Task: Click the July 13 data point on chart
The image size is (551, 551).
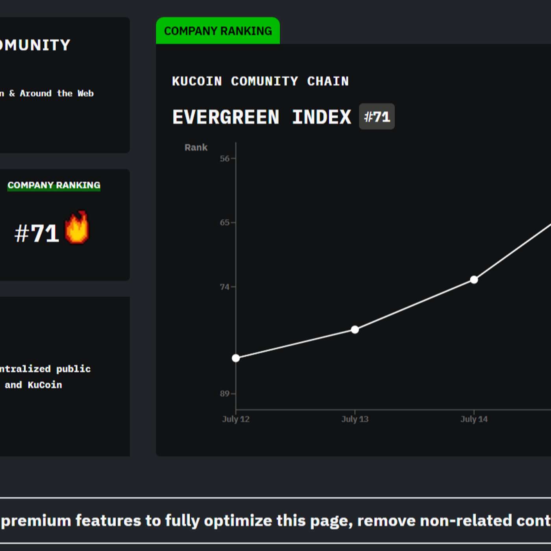Action: click(x=355, y=329)
